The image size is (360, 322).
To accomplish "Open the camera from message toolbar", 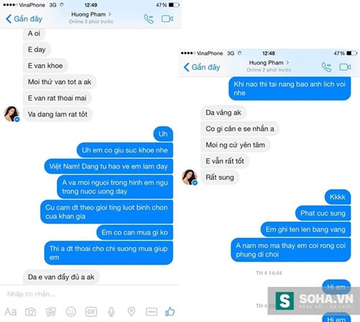I will pos(31,312).
